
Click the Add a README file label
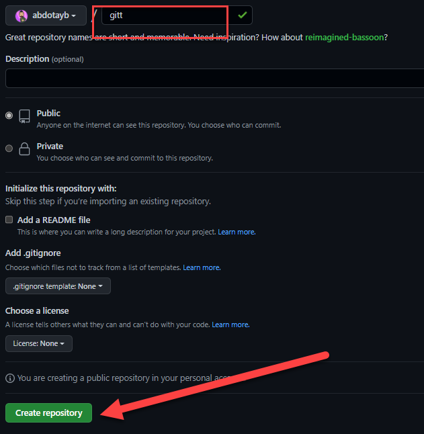[x=54, y=220]
